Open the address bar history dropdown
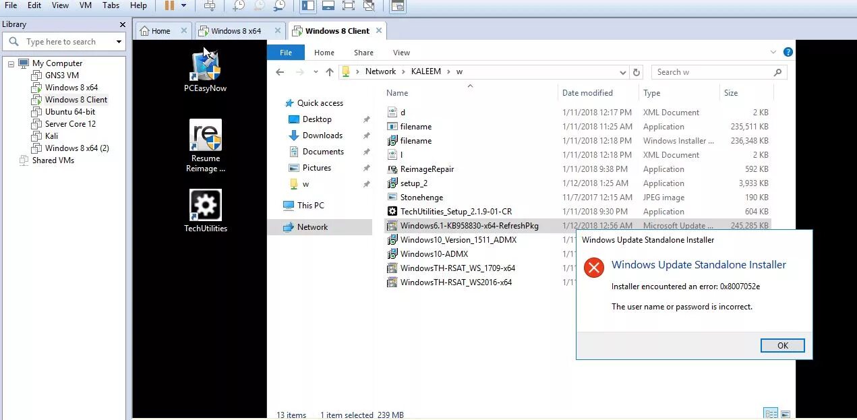The width and height of the screenshot is (857, 420). (623, 72)
